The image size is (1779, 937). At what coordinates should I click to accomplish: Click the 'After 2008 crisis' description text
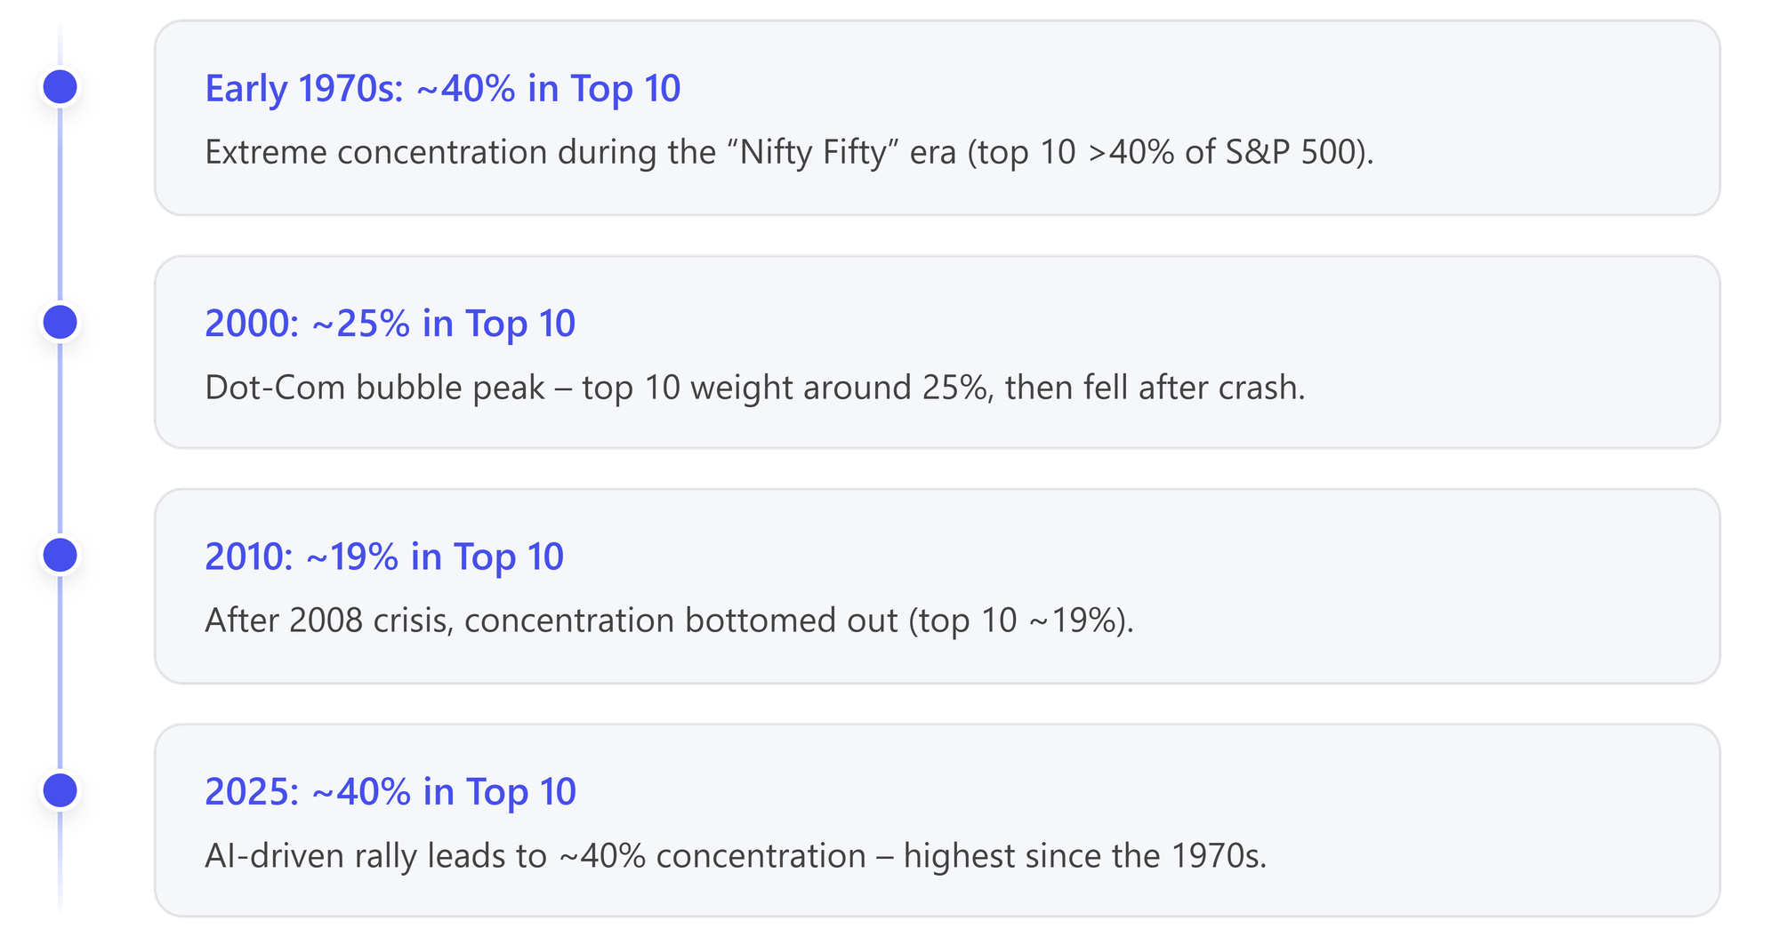[669, 621]
